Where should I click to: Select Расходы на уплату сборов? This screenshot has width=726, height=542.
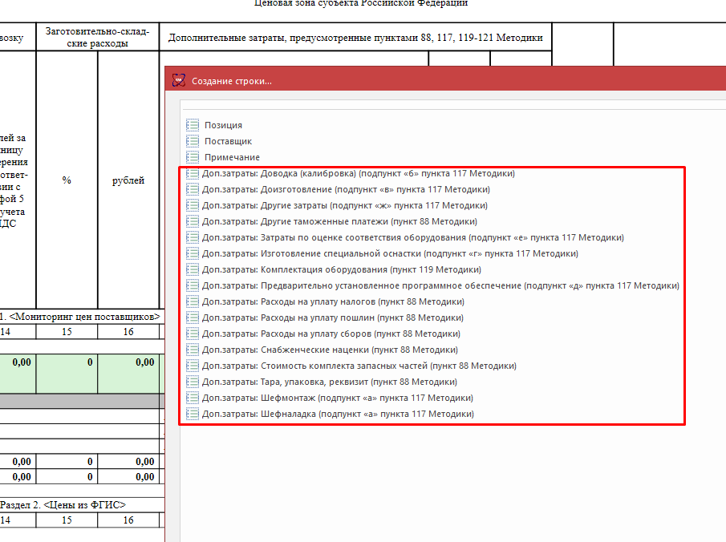(x=331, y=334)
